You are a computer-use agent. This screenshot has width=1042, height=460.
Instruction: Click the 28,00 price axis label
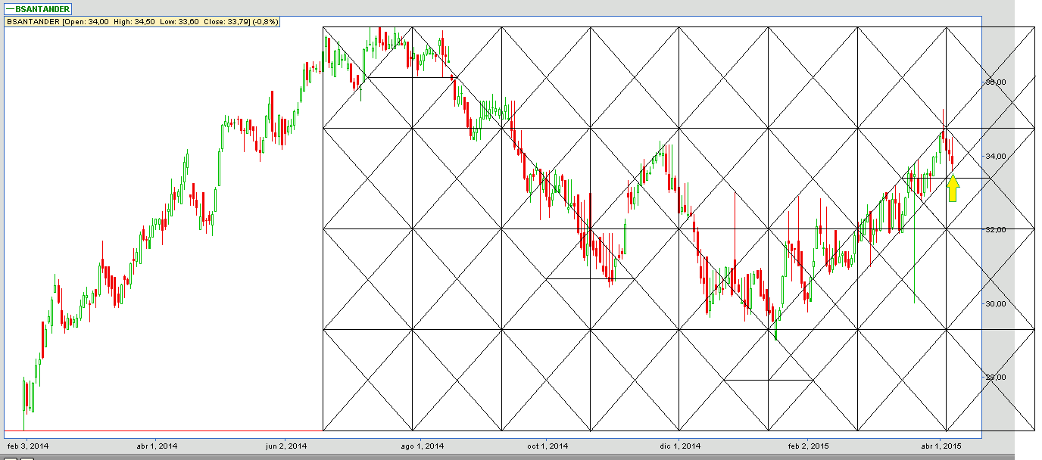[995, 377]
